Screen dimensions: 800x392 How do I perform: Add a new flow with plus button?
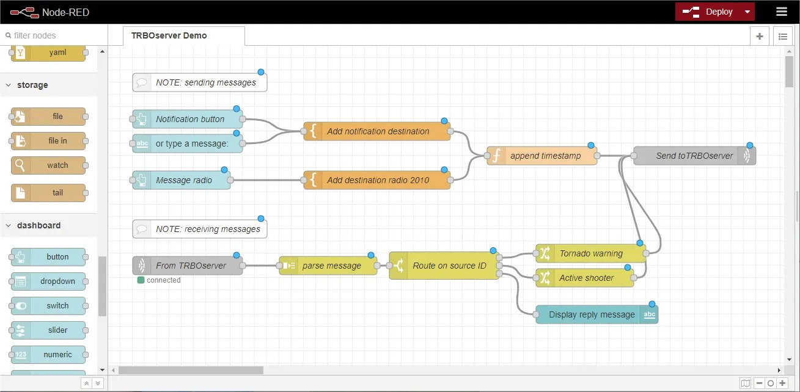(x=760, y=36)
